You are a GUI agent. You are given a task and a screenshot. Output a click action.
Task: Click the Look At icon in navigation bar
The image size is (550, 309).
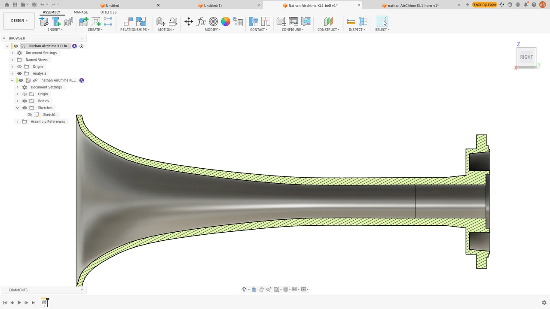[254, 289]
